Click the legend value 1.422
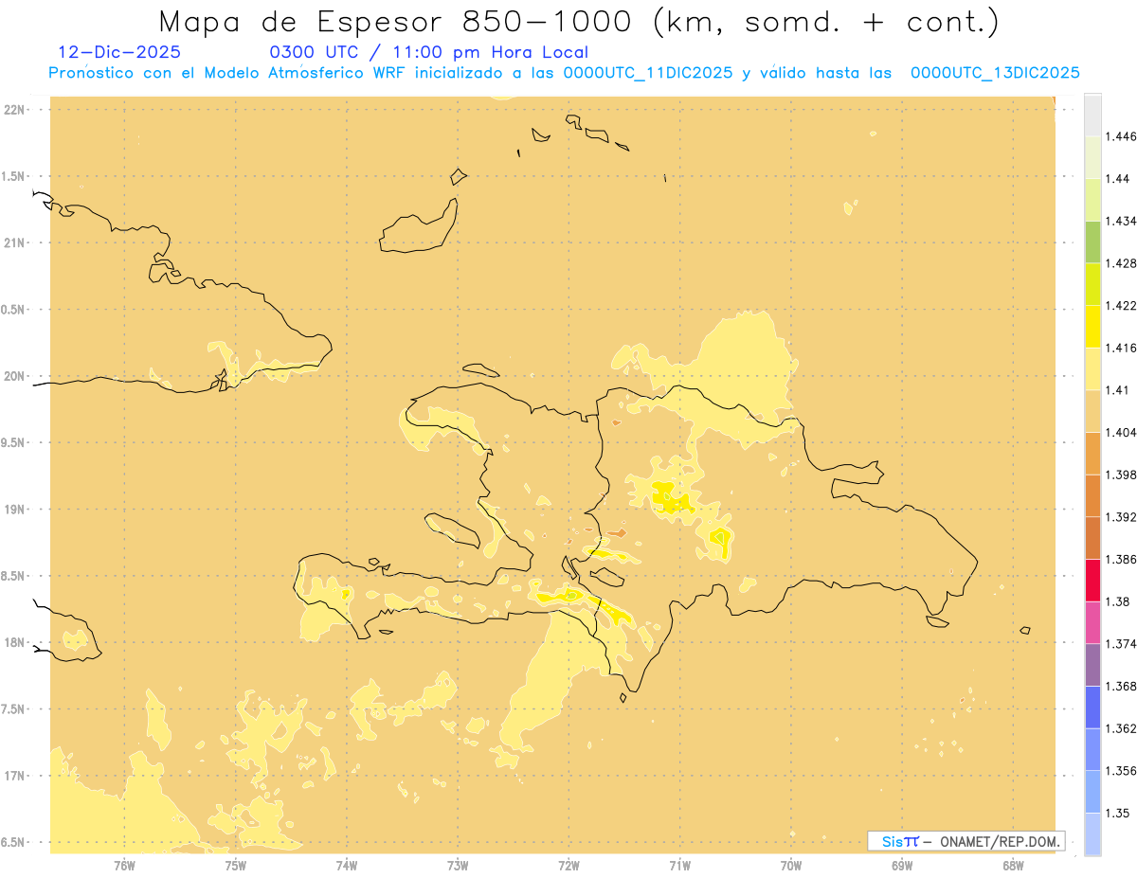This screenshot has height=878, width=1137. (1121, 305)
